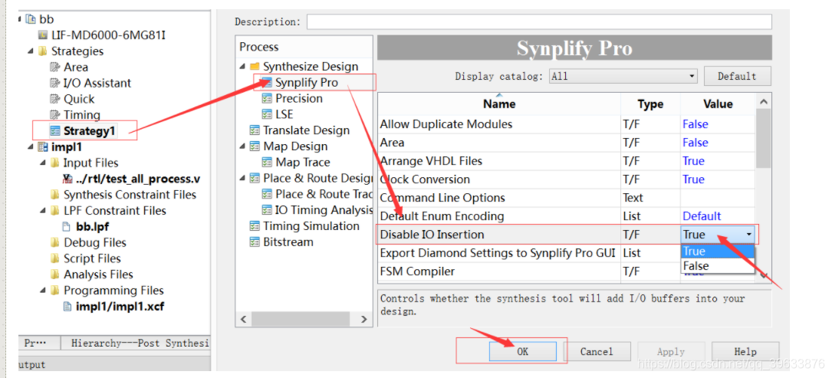Image resolution: width=832 pixels, height=378 pixels.
Task: Collapse the Map Design process node
Action: (243, 146)
